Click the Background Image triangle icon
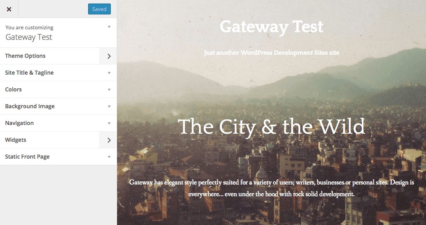 point(110,106)
